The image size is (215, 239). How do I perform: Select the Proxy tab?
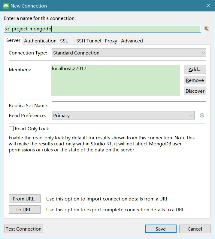111,41
